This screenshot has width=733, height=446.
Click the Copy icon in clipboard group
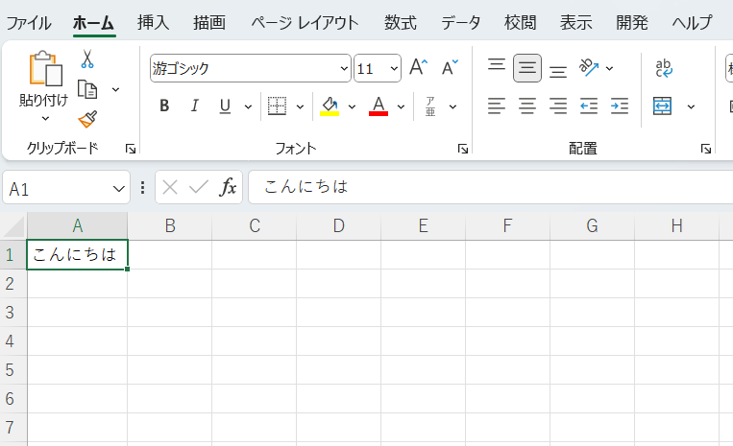[x=87, y=89]
